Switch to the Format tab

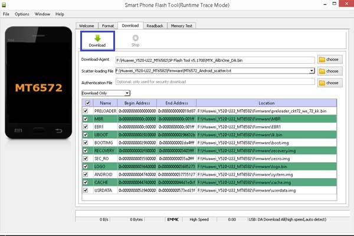pos(108,26)
